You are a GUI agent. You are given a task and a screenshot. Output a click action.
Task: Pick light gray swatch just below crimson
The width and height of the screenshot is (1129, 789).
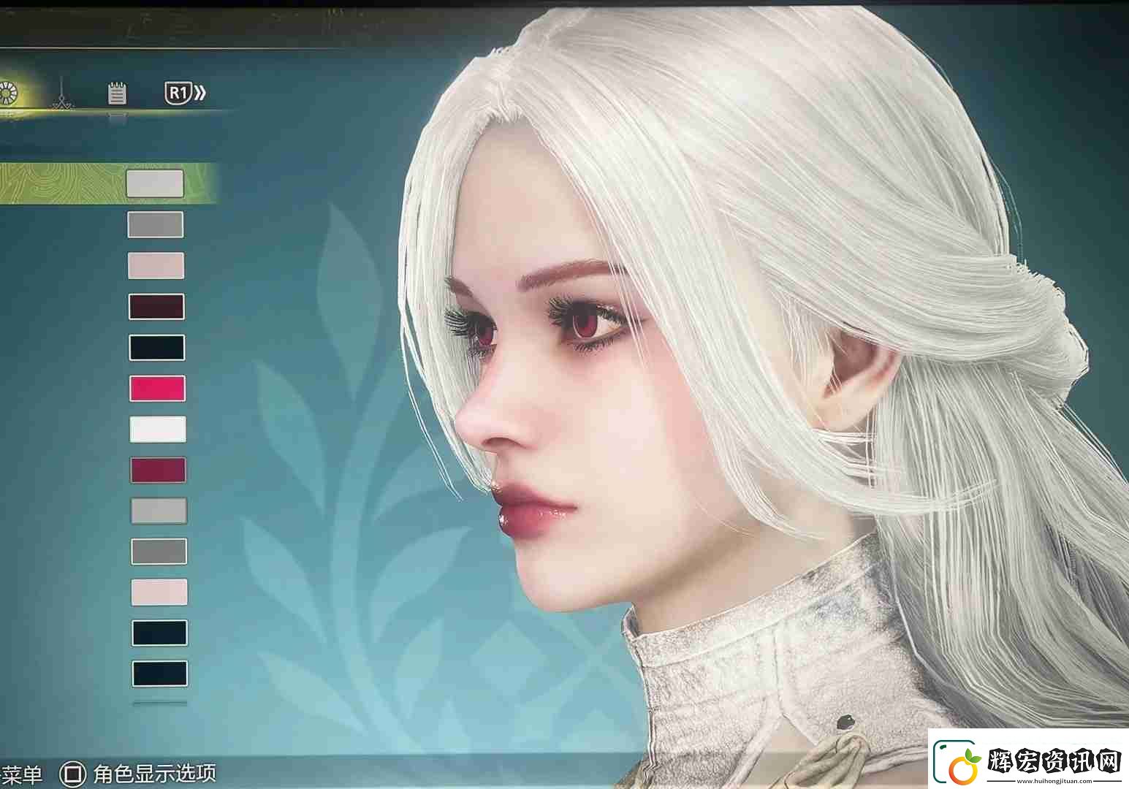[x=159, y=511]
